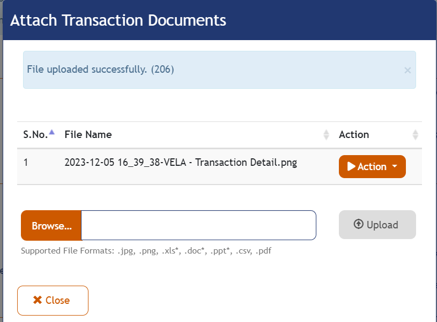Toggle sorting for the File Name column
The height and width of the screenshot is (322, 437).
[87, 135]
